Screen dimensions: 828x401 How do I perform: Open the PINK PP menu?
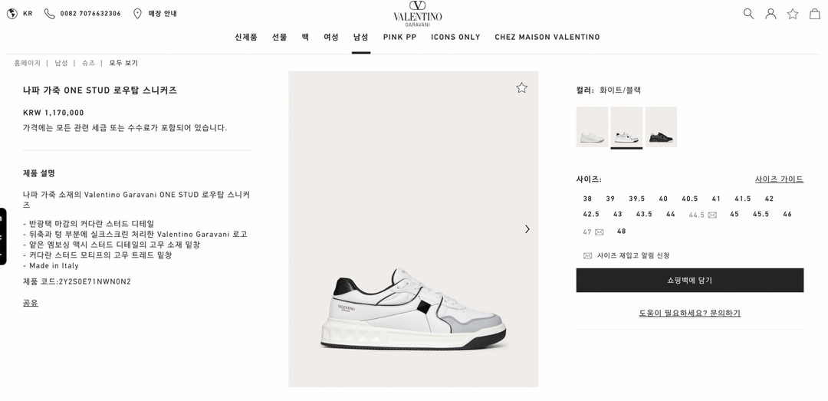[x=399, y=37]
